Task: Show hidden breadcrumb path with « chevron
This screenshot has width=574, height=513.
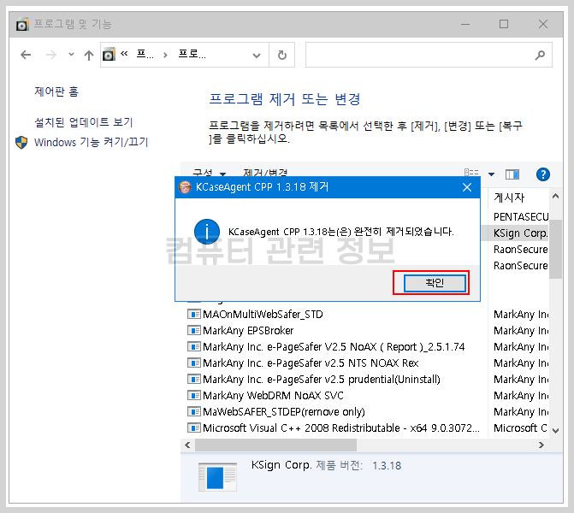Action: 124,54
